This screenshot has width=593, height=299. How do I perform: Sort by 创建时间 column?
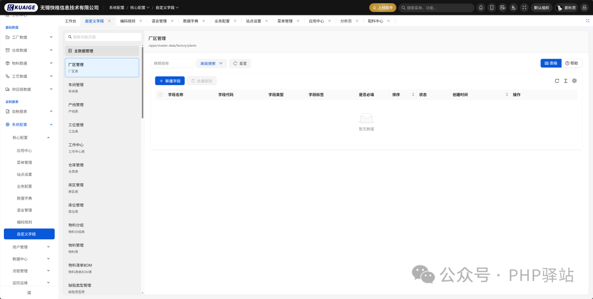tap(507, 95)
